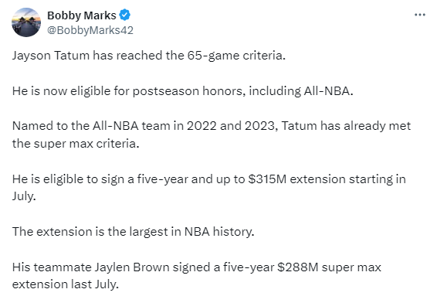Click the name 'Jayson Tatum' in the first sentence
The width and height of the screenshot is (437, 296).
click(51, 56)
